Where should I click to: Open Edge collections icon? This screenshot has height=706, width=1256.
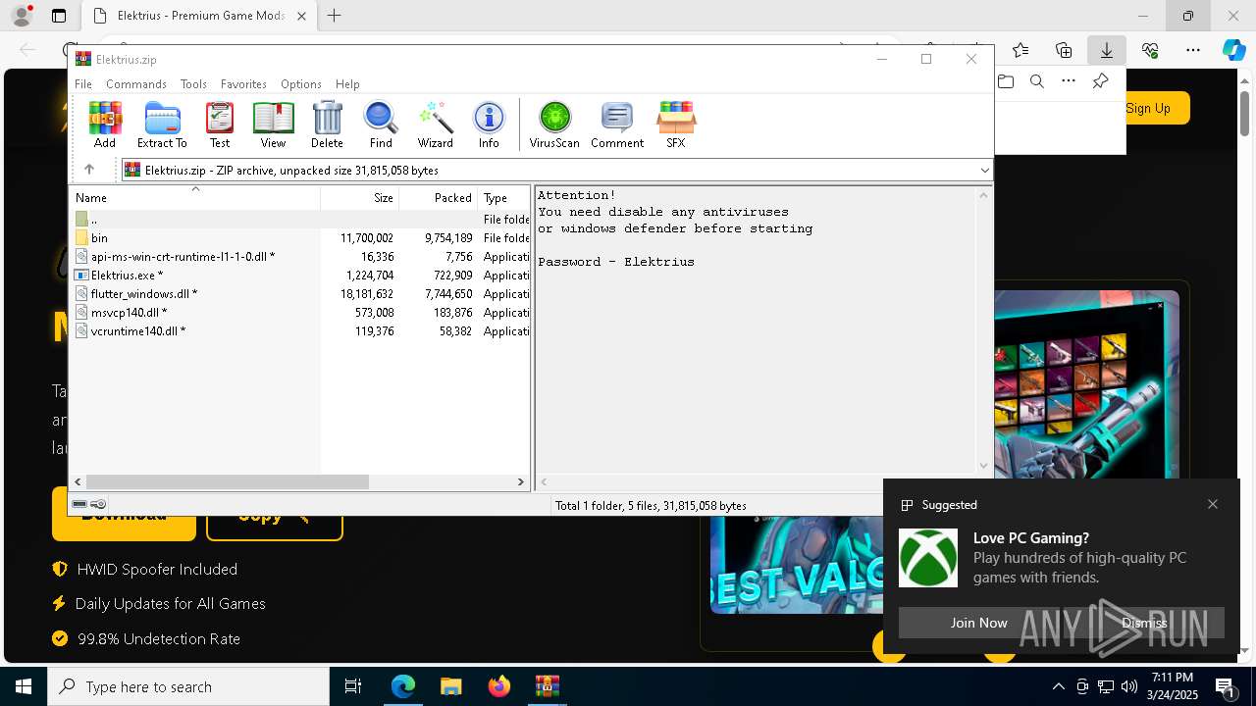(x=1064, y=50)
